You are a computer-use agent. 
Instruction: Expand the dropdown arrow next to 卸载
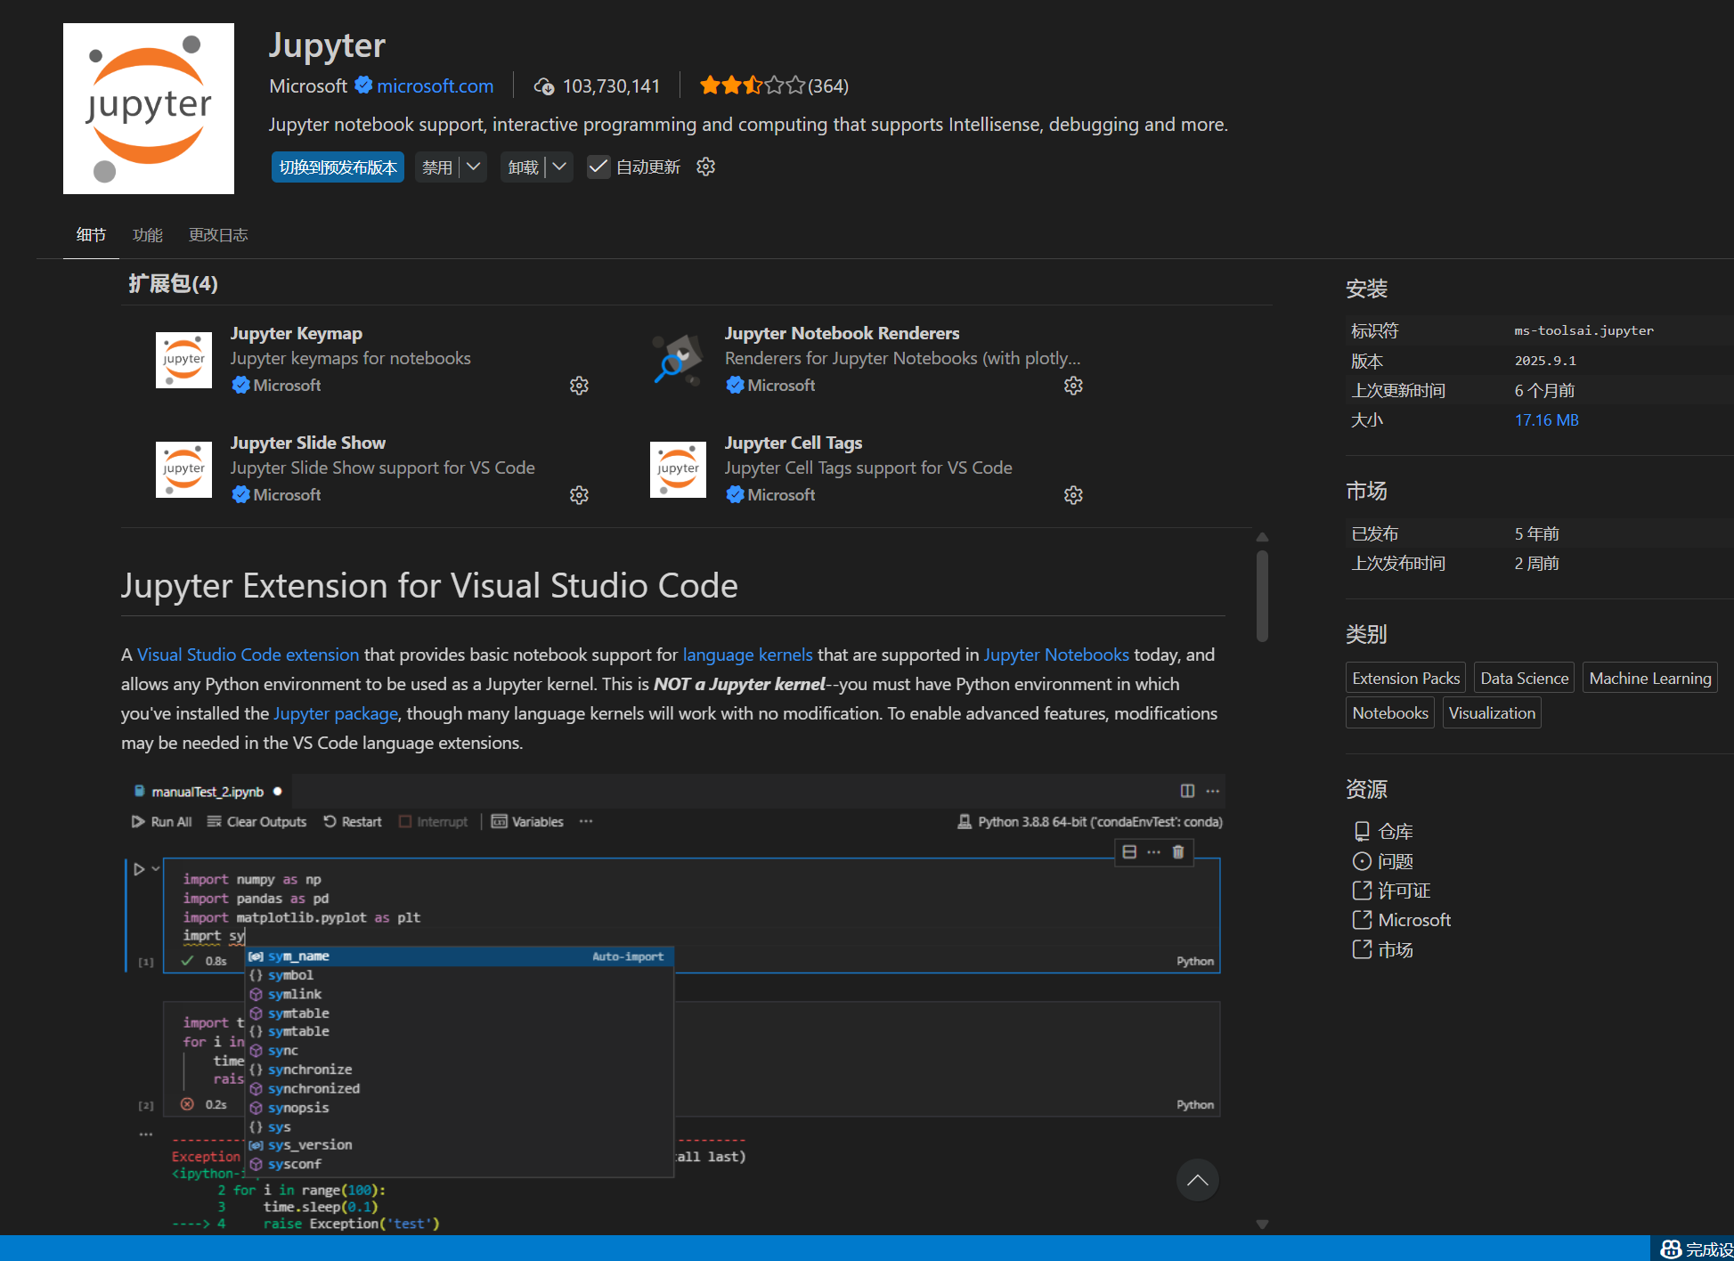(559, 167)
